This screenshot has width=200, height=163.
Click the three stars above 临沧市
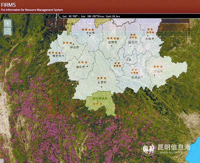82,62
